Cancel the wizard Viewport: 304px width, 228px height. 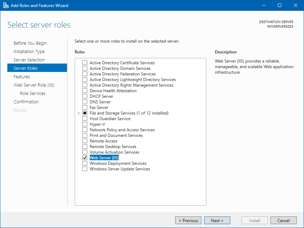click(283, 220)
